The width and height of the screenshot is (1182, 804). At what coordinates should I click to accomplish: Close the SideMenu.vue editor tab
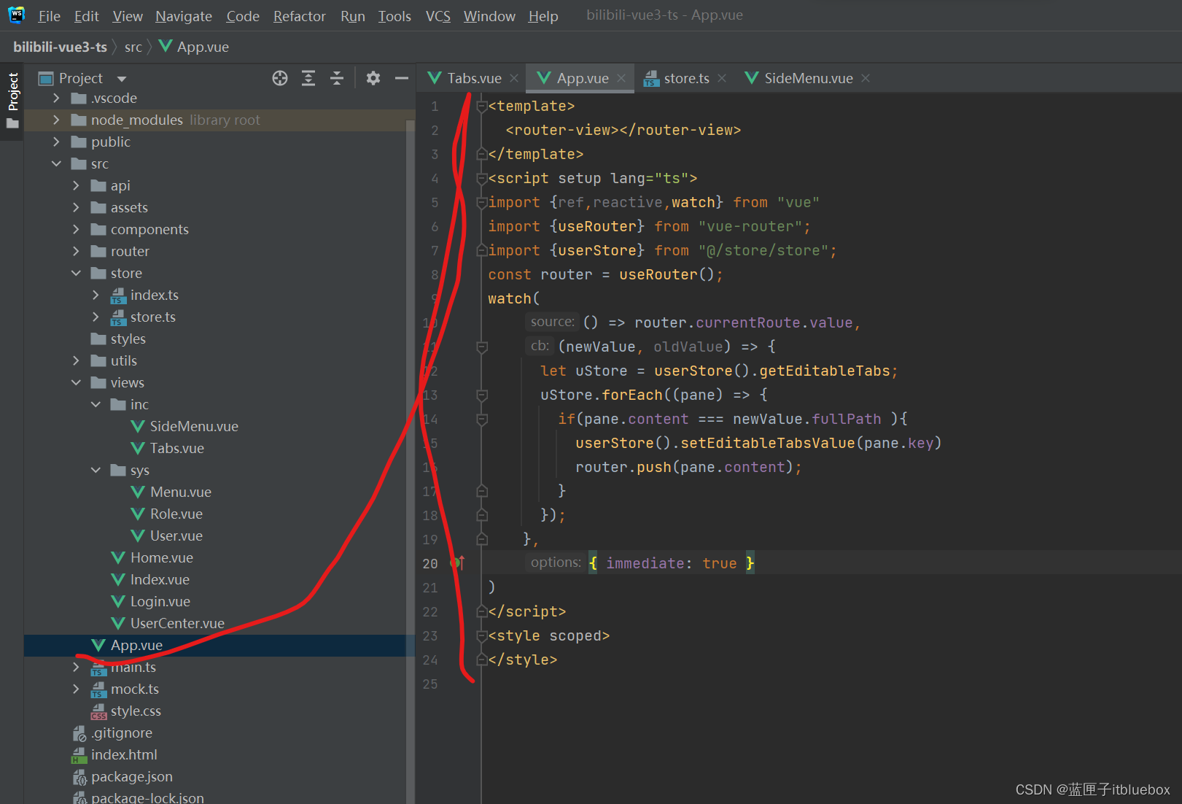click(x=866, y=78)
